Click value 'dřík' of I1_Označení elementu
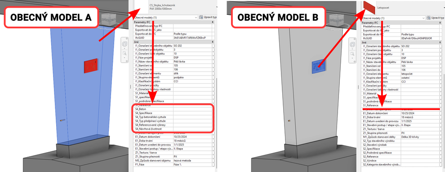The width and height of the screenshot is (445, 172). click(x=176, y=73)
